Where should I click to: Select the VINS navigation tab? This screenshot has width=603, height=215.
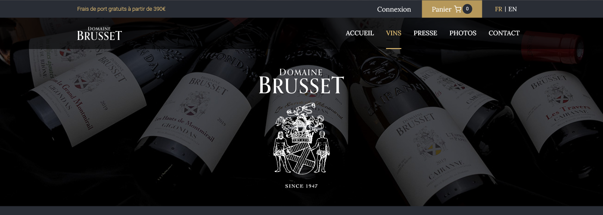(x=394, y=33)
